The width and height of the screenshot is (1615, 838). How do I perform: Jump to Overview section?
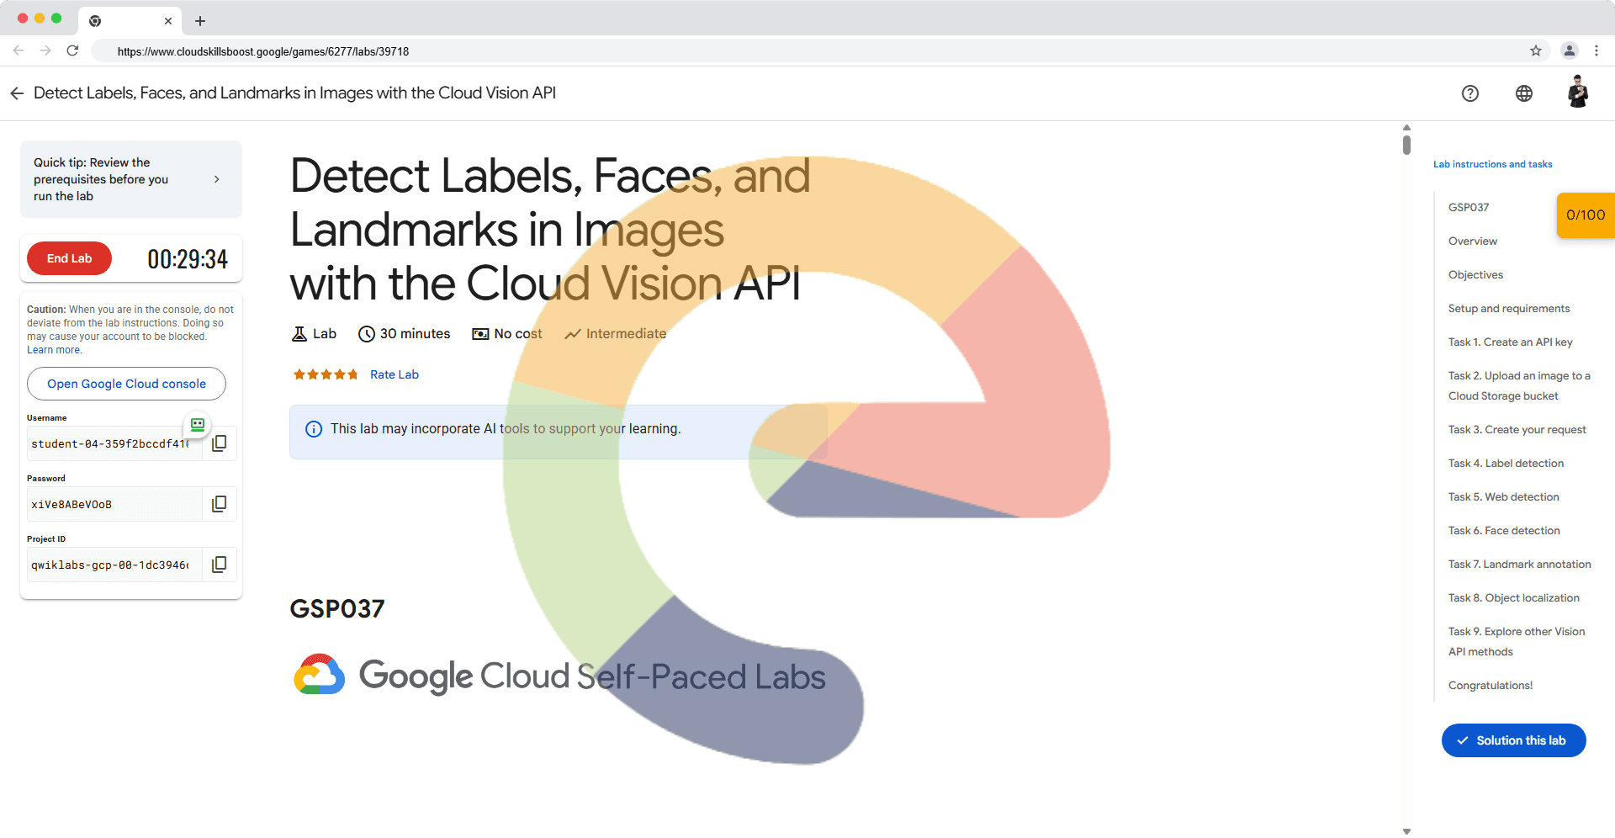click(x=1473, y=241)
